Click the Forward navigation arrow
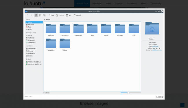The image size is (188, 108). click(31, 15)
